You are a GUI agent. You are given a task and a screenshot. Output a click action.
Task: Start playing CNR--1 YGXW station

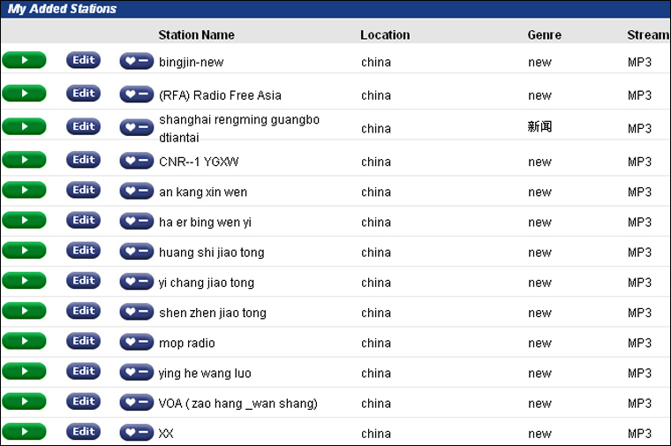24,160
